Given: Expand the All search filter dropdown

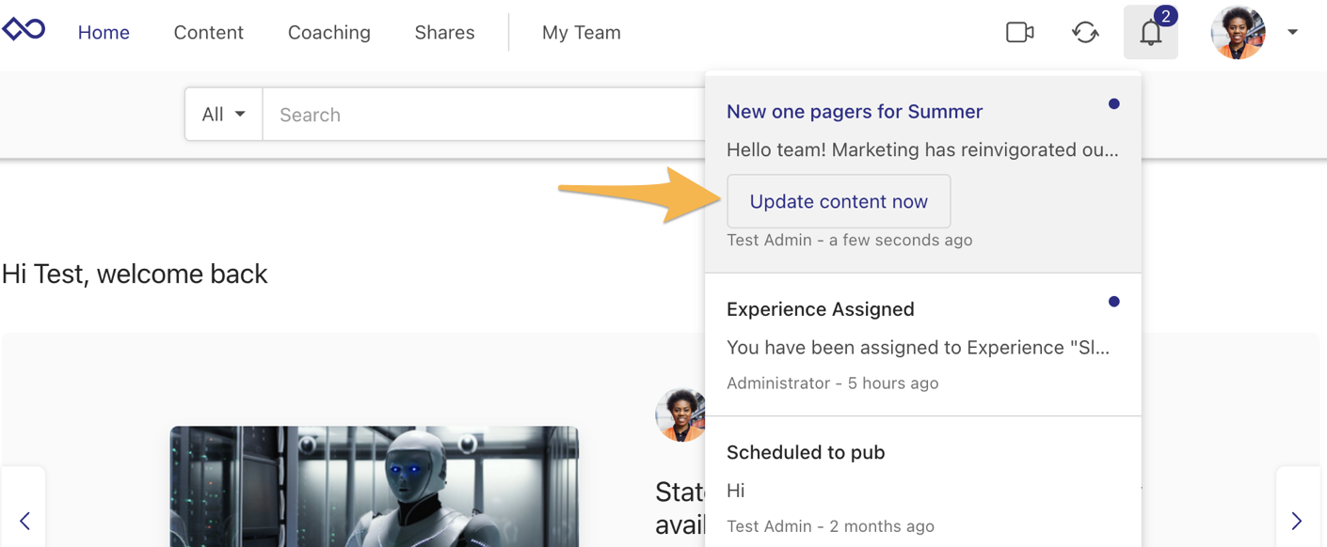Looking at the screenshot, I should tap(224, 115).
